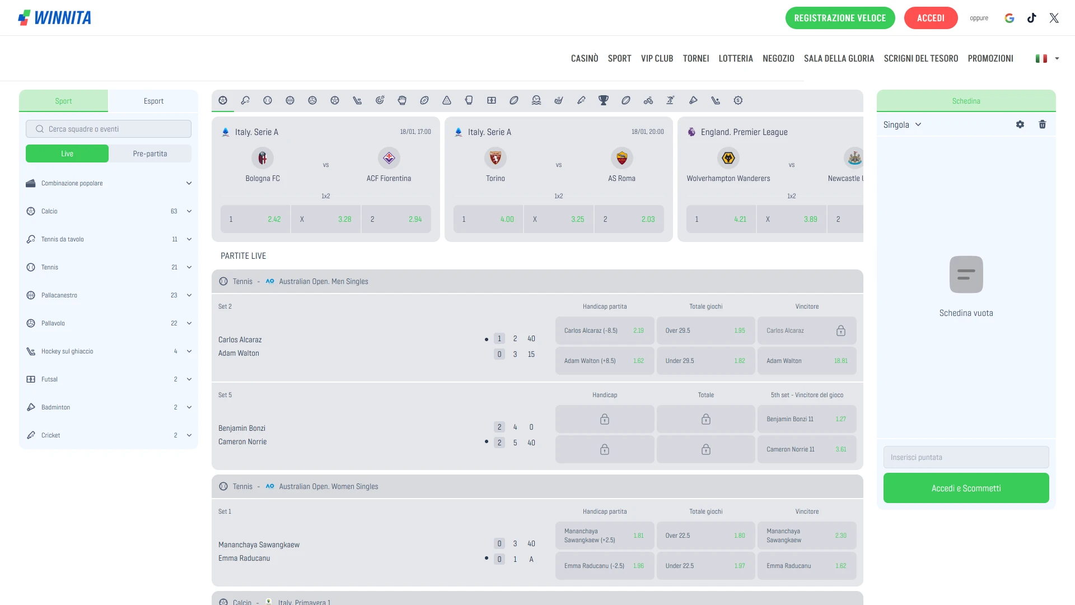Image resolution: width=1075 pixels, height=605 pixels.
Task: Open the Schedina tab
Action: [966, 101]
